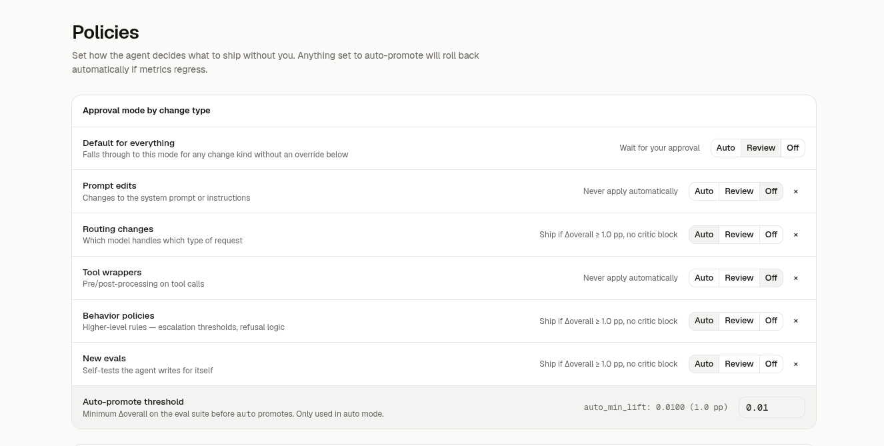
Task: Remove the New evals override with × icon
Action: coord(795,364)
